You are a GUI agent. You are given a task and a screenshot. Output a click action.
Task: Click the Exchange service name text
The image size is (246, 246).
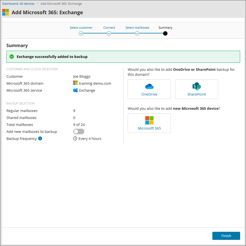pos(87,91)
